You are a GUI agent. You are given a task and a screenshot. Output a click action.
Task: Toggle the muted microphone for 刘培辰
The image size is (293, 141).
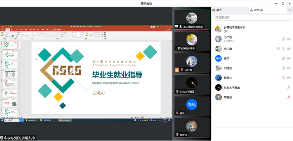click(x=284, y=68)
